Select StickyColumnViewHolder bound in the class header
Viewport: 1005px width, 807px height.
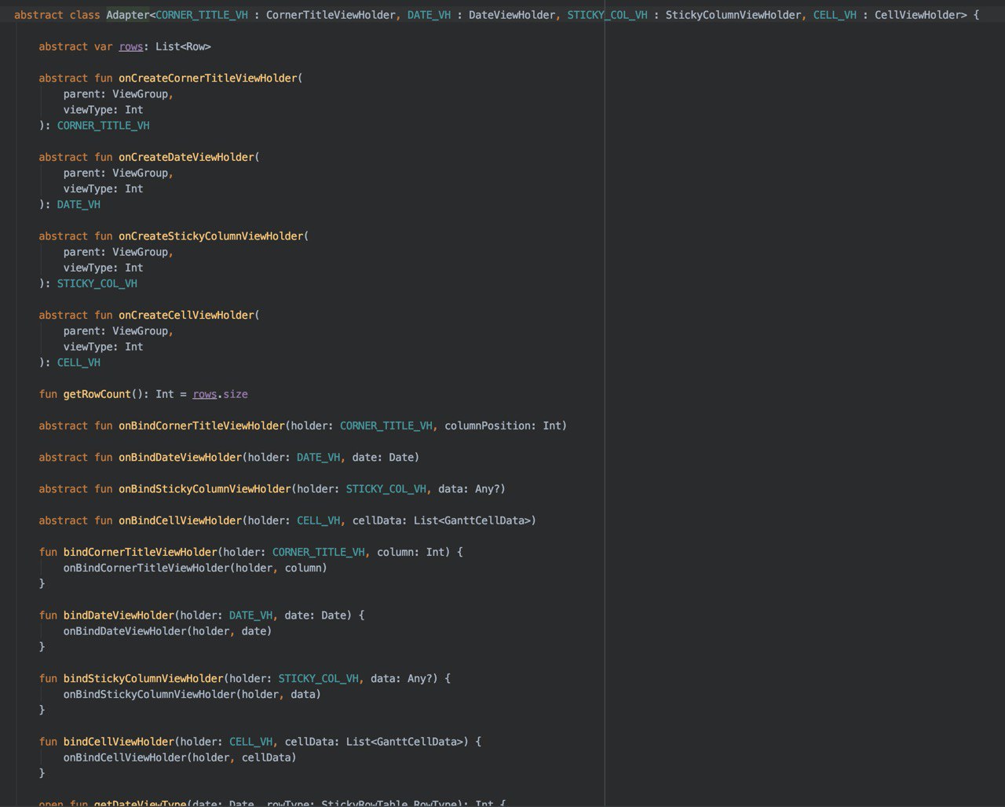coord(733,15)
